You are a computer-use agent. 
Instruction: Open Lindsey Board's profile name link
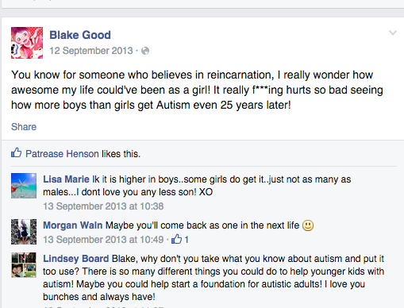(x=76, y=259)
